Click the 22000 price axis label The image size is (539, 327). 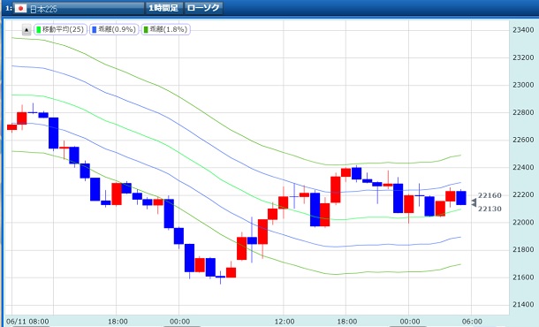pos(523,222)
